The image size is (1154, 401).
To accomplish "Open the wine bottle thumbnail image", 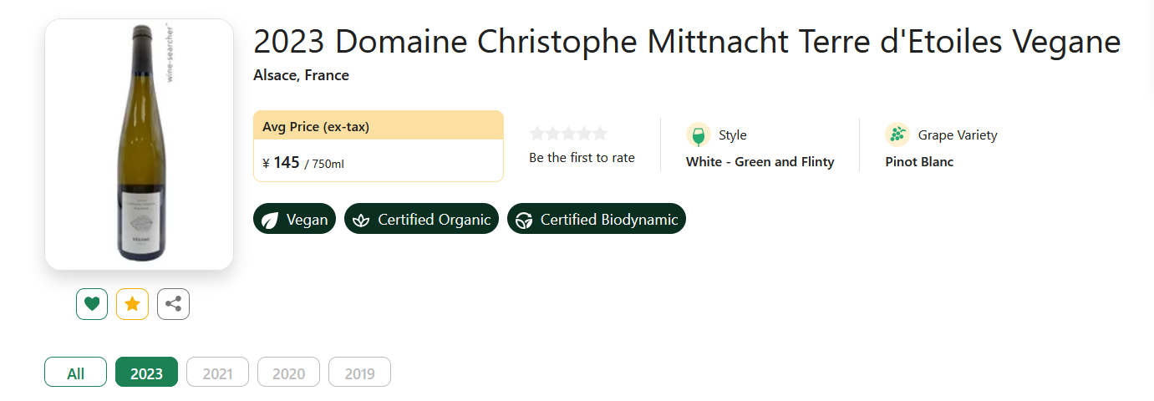I will (x=139, y=144).
